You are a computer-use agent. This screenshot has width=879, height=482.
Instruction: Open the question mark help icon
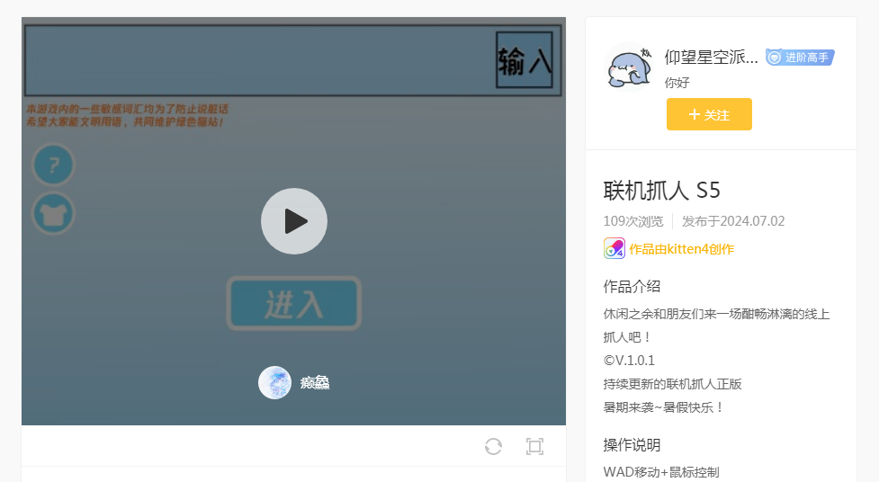tap(53, 165)
